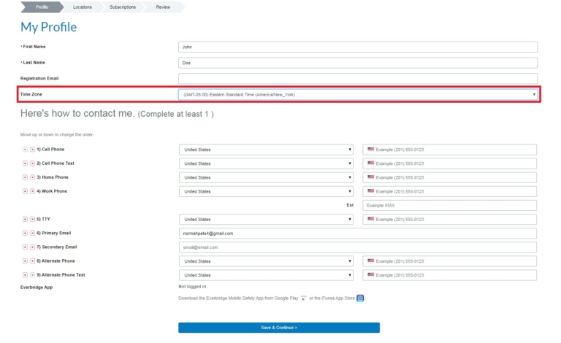The height and width of the screenshot is (343, 561).
Task: Move Primary Email up in order
Action: click(x=26, y=234)
